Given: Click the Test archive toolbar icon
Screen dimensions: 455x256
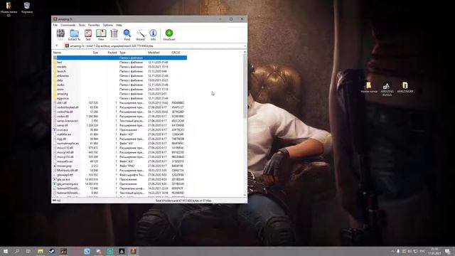Looking at the screenshot, I should click(88, 35).
